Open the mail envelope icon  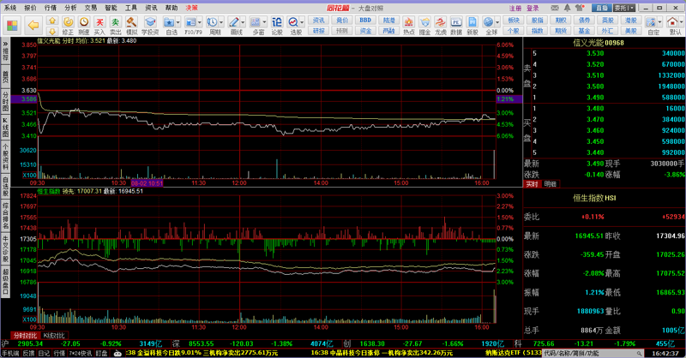pos(555,8)
